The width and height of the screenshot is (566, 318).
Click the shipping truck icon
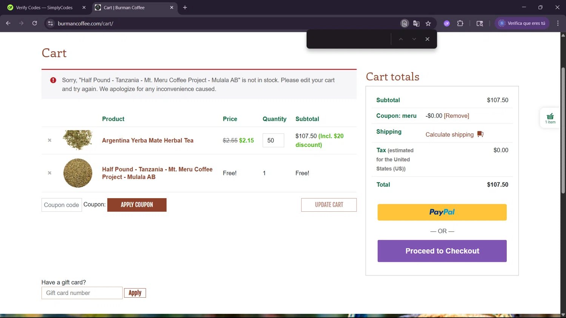(480, 134)
